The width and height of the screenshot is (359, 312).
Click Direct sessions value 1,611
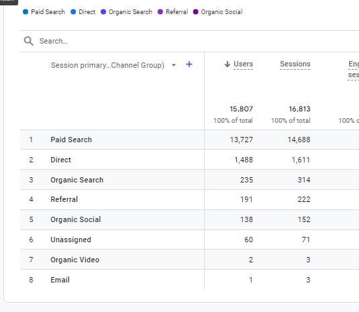301,160
